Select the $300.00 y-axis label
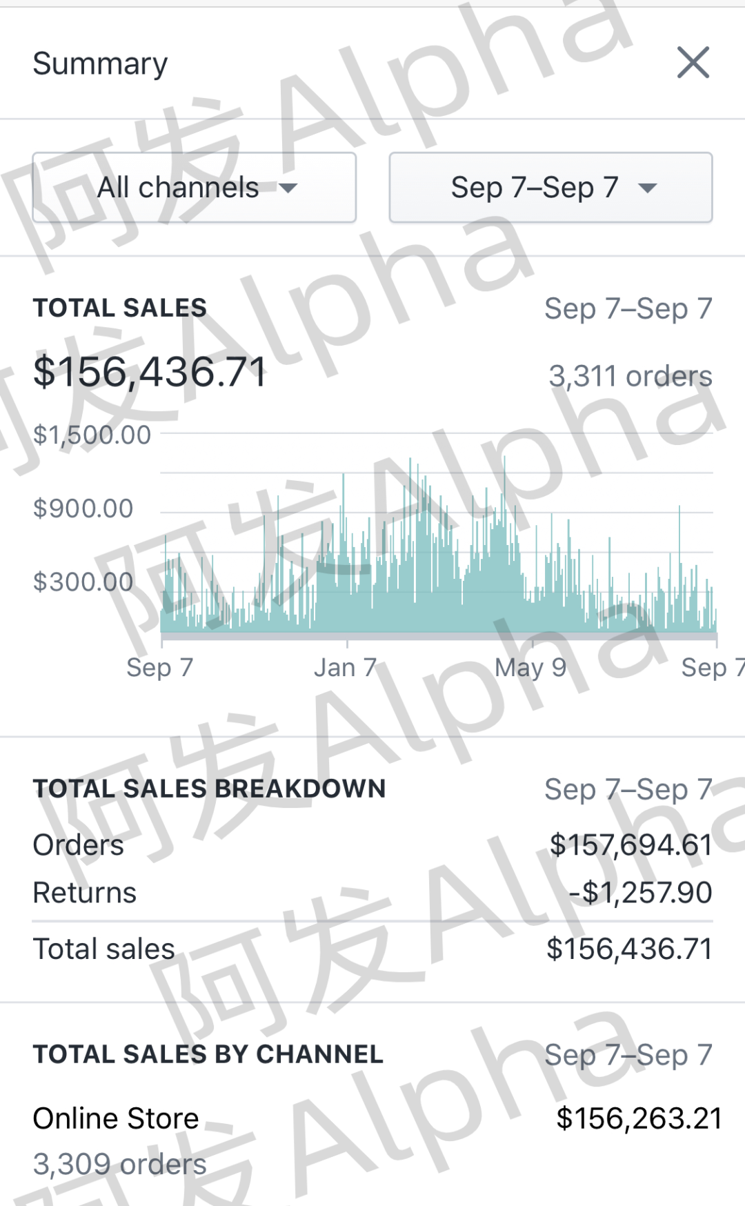This screenshot has width=745, height=1206. pyautogui.click(x=83, y=582)
